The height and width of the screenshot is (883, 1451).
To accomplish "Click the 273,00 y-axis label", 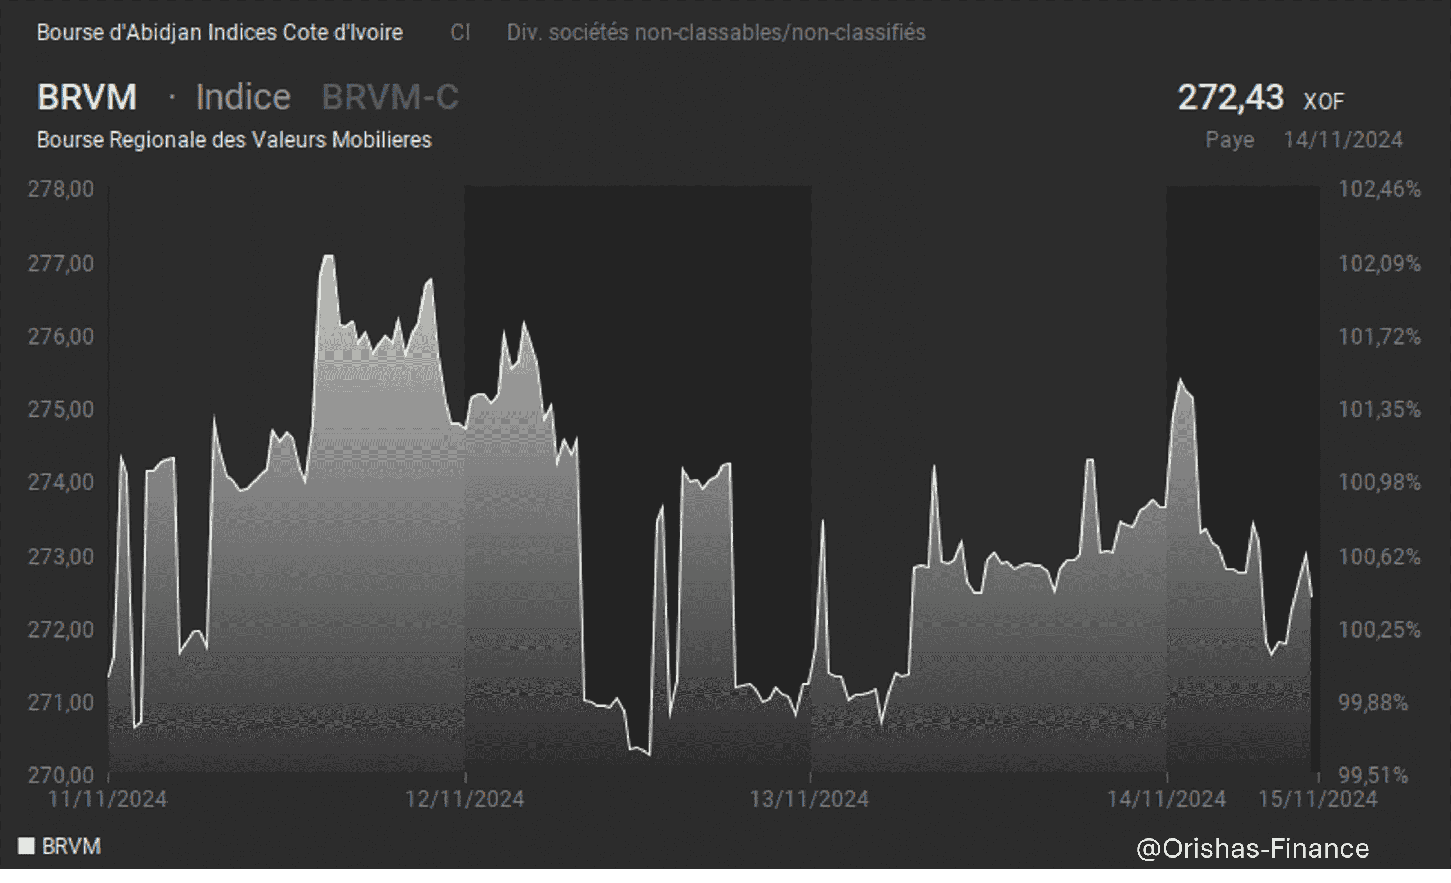I will click(x=60, y=557).
